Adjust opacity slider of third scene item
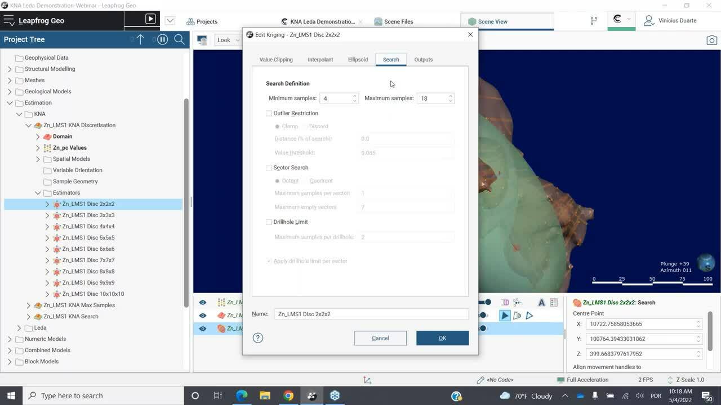 coord(483,328)
